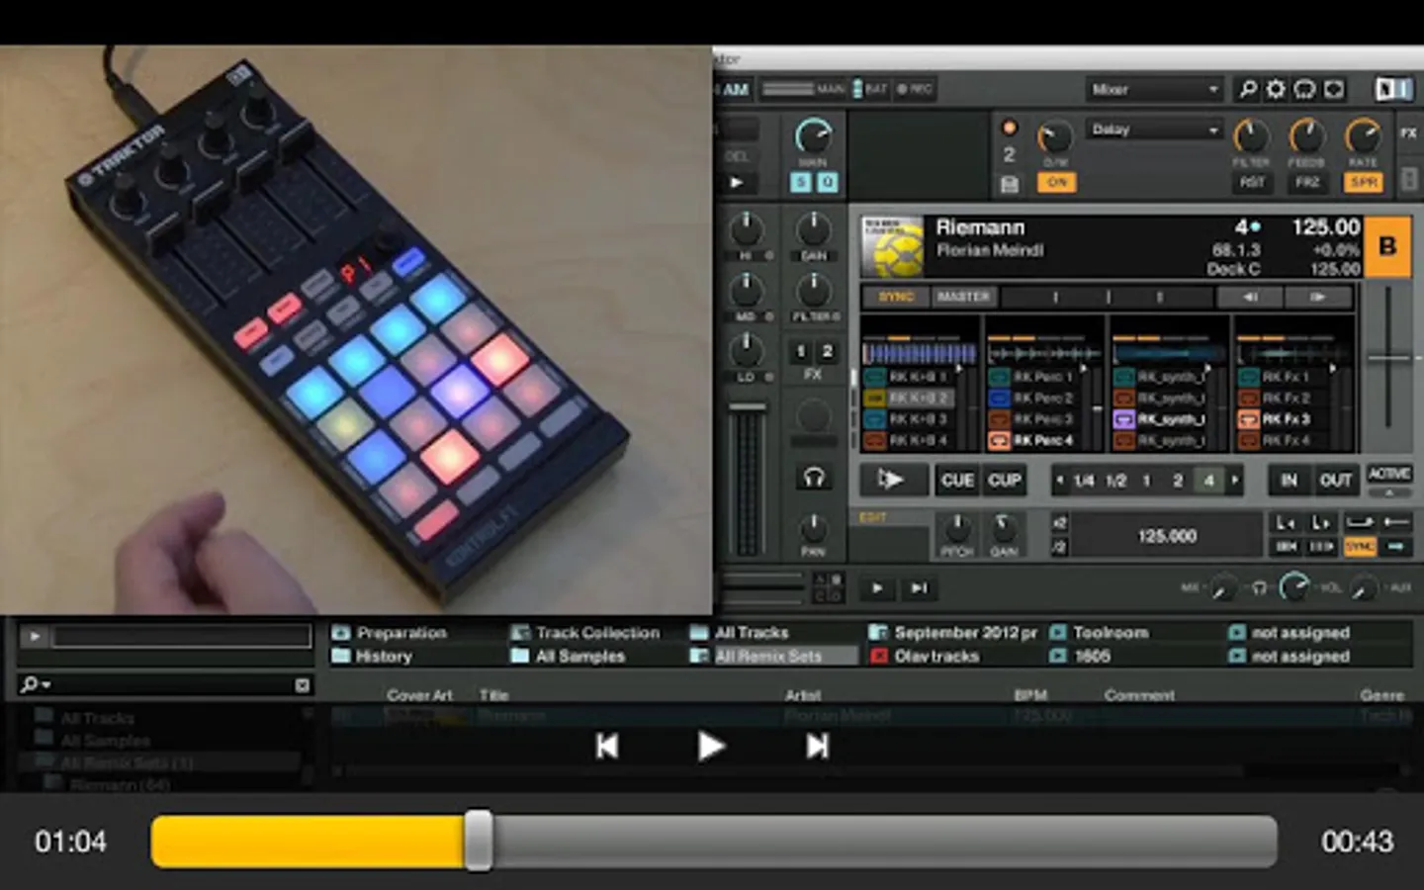1424x890 pixels.
Task: Click the CUP button
Action: 1004,481
